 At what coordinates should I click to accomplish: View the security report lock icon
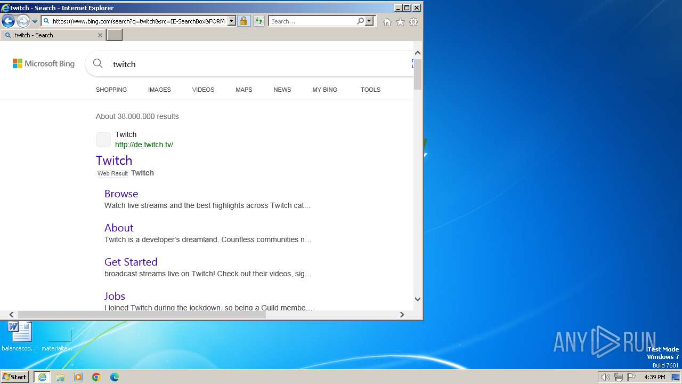243,21
